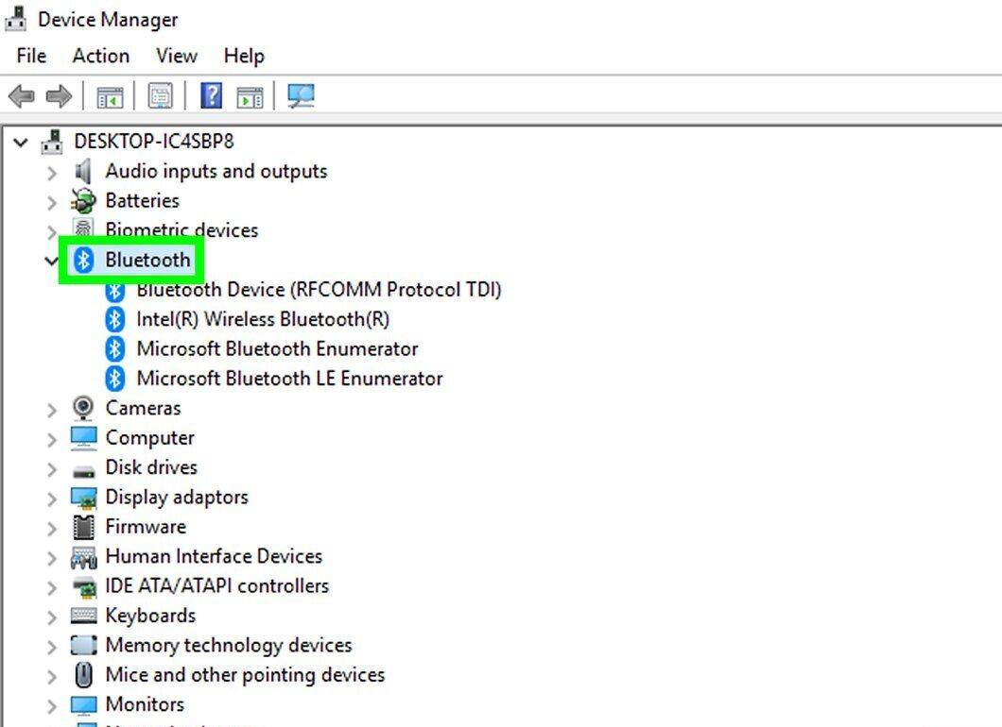Click the Audio inputs speaker icon

click(x=83, y=171)
